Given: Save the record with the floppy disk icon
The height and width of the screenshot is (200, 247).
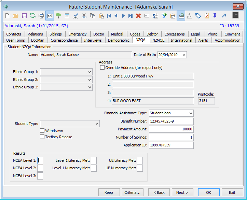Looking at the screenshot, I should (24, 16).
